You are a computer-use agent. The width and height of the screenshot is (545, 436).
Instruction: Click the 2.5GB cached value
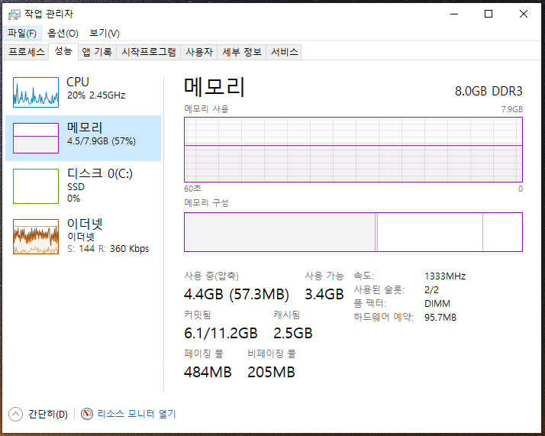[293, 333]
